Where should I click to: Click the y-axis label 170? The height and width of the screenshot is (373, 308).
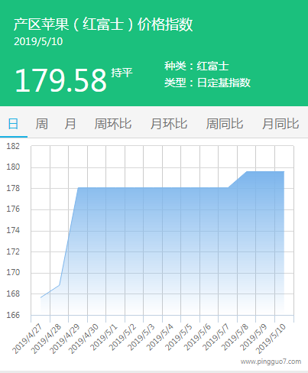(13, 273)
